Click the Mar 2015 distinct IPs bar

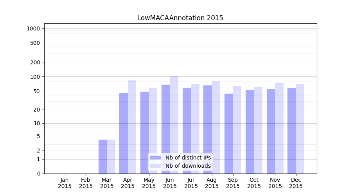(102, 156)
